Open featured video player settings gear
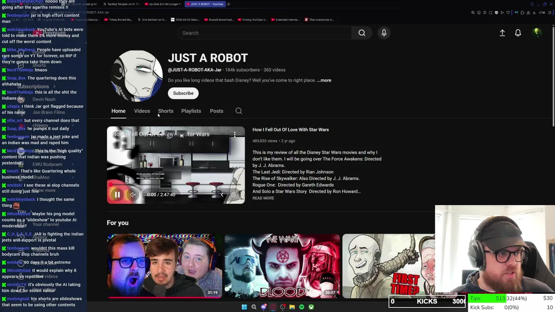The image size is (555, 312). pyautogui.click(x=234, y=195)
